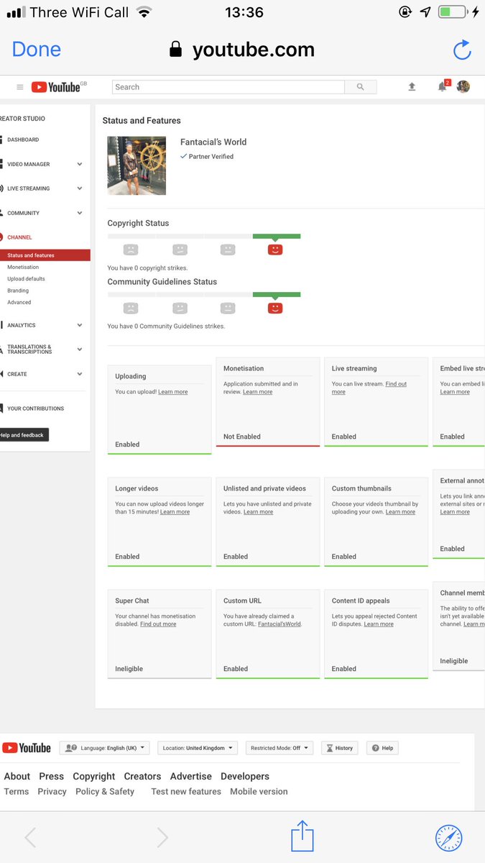Open Advanced channel settings
Viewport: 485px width, 863px height.
click(x=19, y=302)
